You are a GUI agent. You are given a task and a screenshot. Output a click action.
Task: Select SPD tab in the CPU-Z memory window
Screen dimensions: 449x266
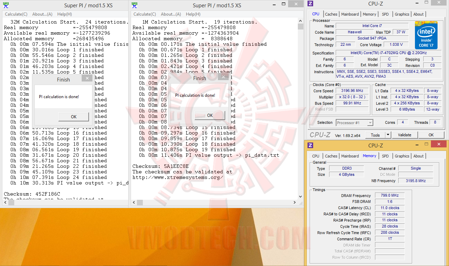pyautogui.click(x=385, y=156)
